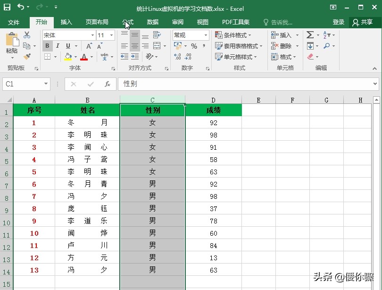Toggle right horizontal alignment
This screenshot has height=290, width=382.
[145, 46]
